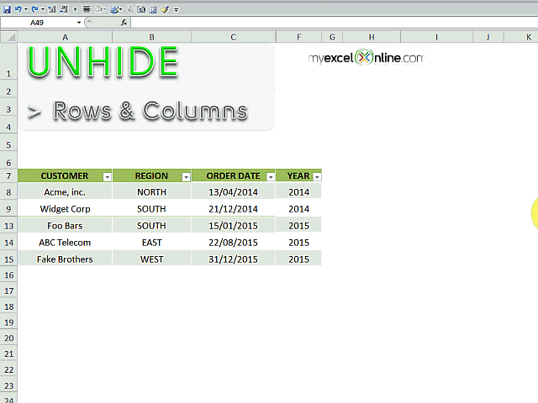Select column H header
Viewport: 538px width, 403px height.
point(372,37)
